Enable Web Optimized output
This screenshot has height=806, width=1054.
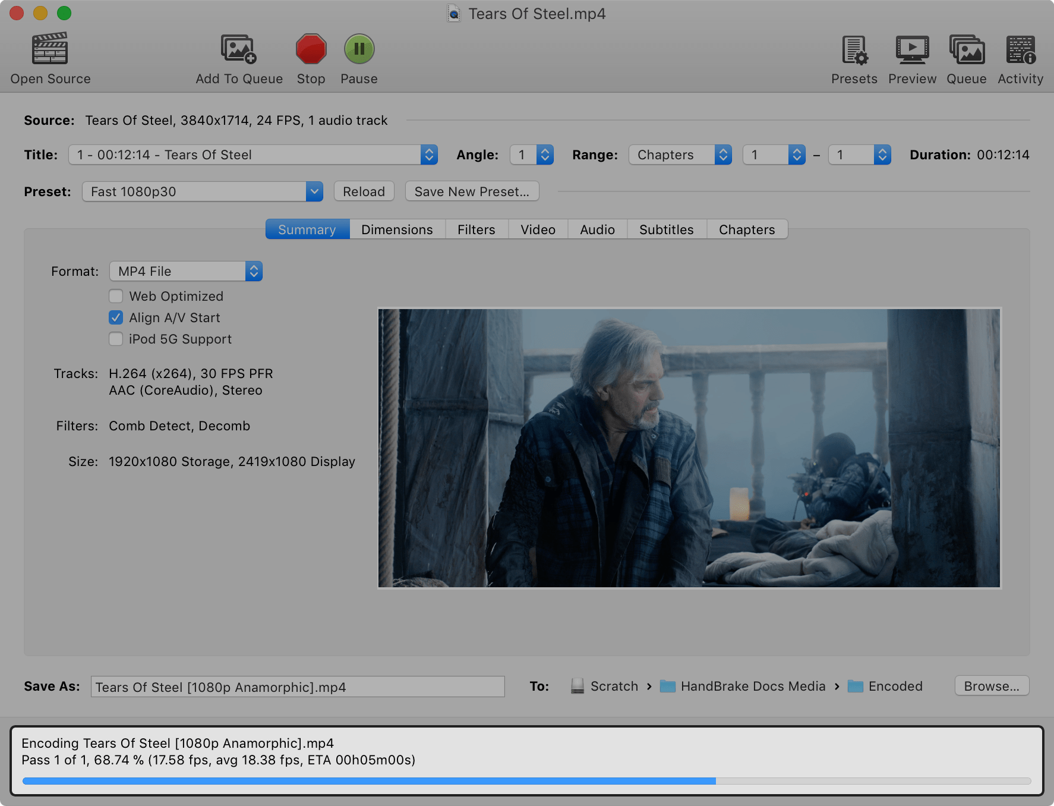click(x=116, y=295)
